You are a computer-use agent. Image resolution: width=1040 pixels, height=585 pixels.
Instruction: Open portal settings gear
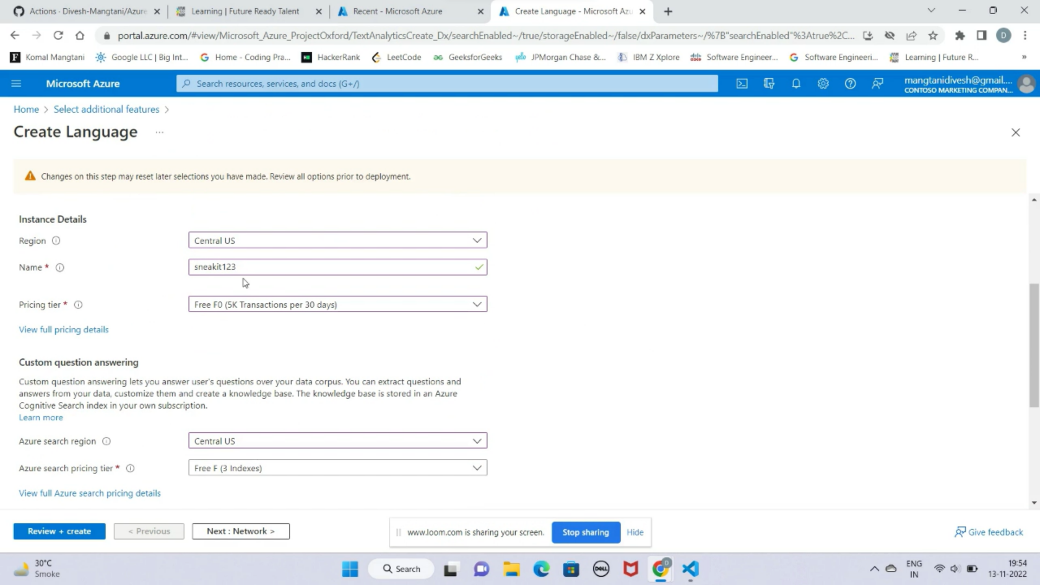pyautogui.click(x=823, y=83)
